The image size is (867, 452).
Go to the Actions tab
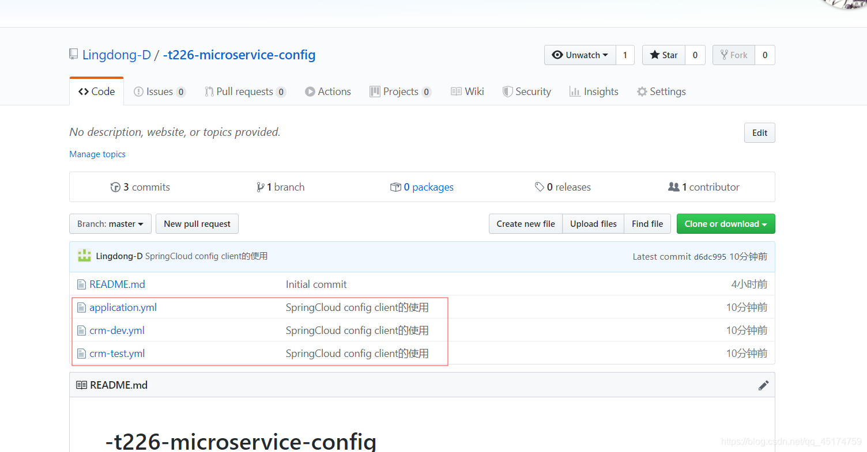(328, 92)
